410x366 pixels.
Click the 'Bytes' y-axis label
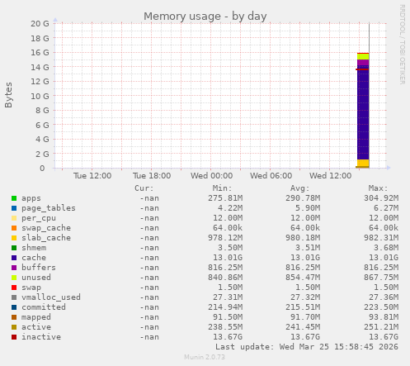8,95
